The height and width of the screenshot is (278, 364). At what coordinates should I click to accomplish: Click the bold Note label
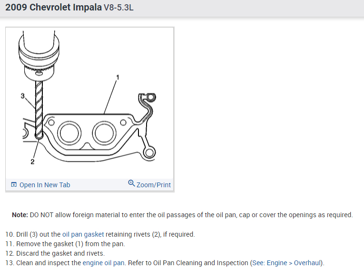[20, 215]
